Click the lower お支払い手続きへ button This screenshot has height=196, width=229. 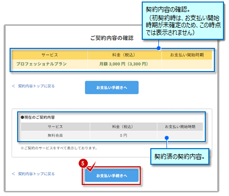point(111,175)
